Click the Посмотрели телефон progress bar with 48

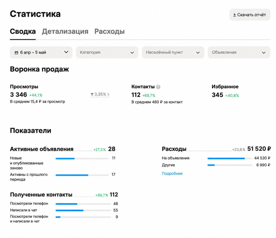[83, 204]
